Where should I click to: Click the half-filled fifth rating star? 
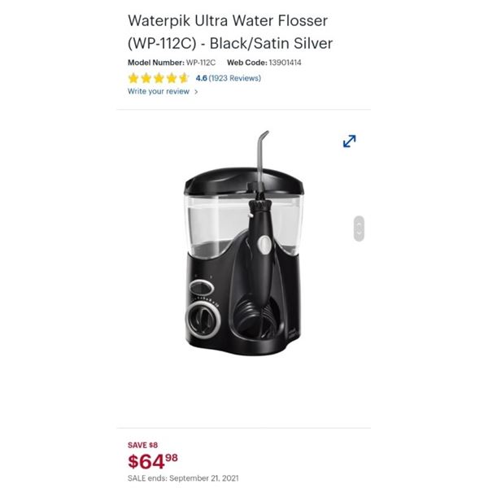[184, 78]
